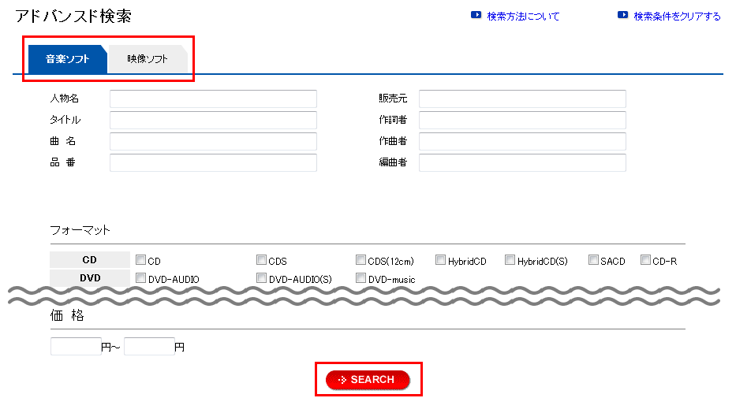Tick the CD format checkbox
Image resolution: width=736 pixels, height=398 pixels.
point(140,260)
